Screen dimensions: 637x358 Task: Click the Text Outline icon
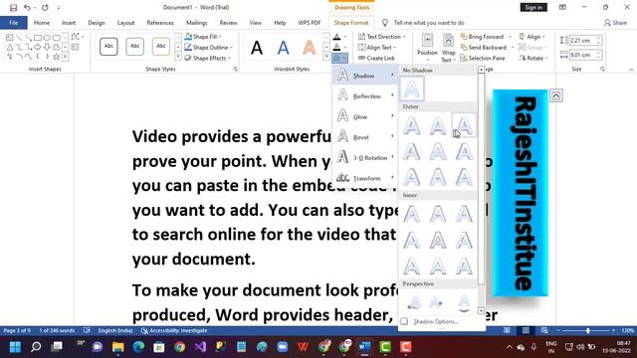[x=336, y=48]
